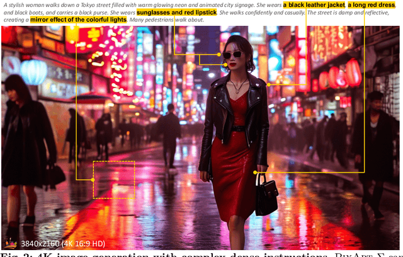The image size is (403, 257).
Task: Click highlighted "mirror effect of the colorful lights"
Action: pos(78,20)
